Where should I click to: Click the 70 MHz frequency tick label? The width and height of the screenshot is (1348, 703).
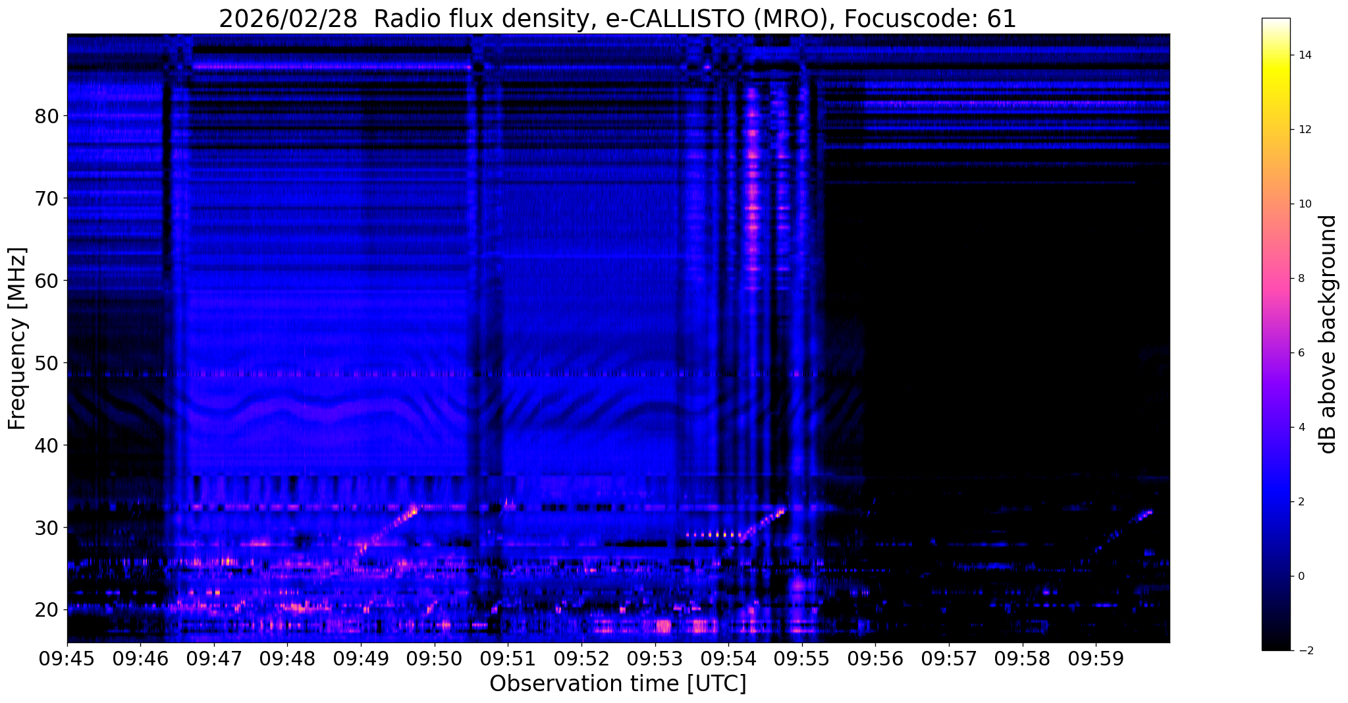pyautogui.click(x=46, y=198)
